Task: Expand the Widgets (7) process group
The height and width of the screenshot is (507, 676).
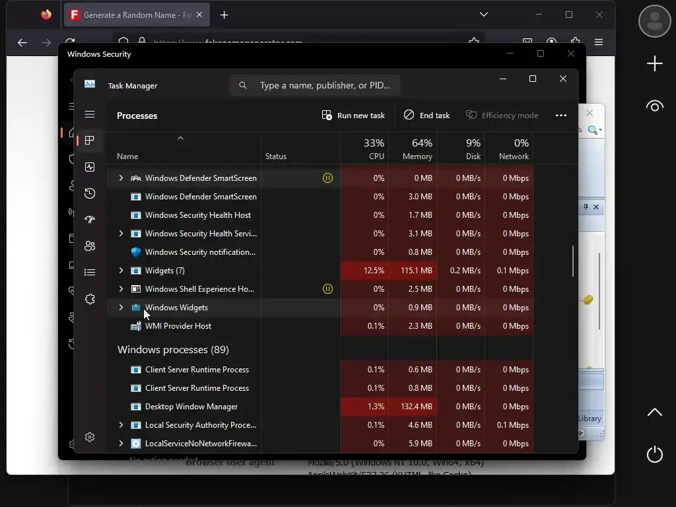Action: [121, 270]
